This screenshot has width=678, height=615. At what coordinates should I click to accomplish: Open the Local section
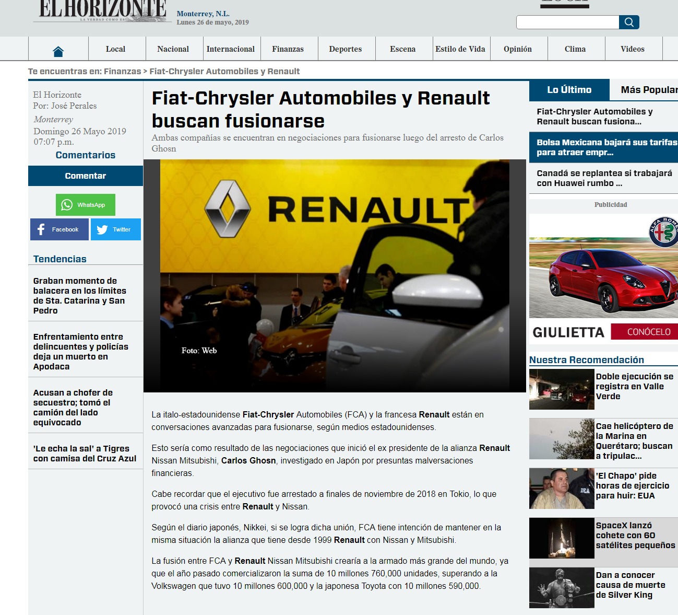[115, 49]
